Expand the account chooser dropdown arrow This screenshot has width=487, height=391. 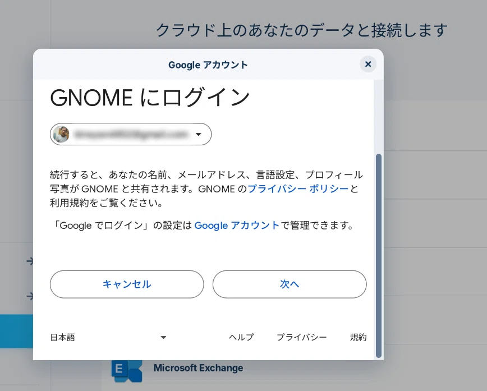click(199, 134)
